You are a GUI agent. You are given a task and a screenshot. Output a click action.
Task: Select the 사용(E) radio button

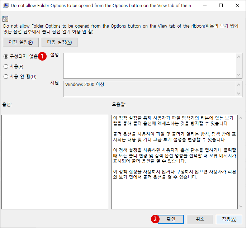pos(6,66)
